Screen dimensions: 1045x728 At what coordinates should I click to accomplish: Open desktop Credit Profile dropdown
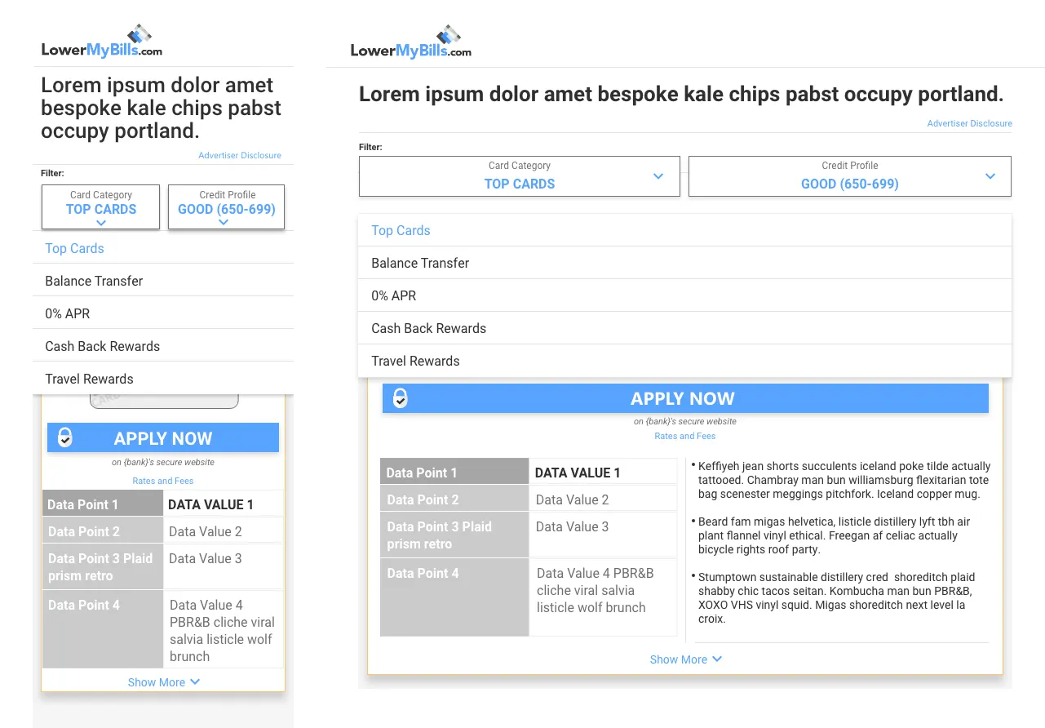(x=850, y=176)
